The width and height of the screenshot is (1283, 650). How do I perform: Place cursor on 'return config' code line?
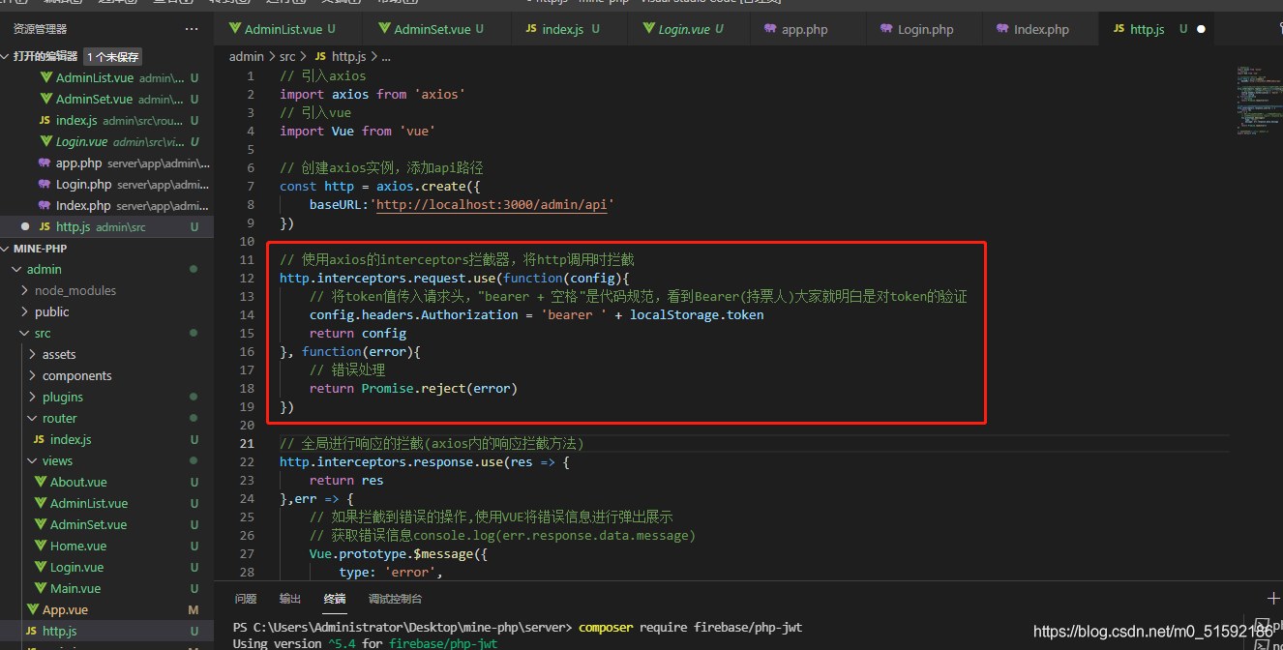(358, 333)
